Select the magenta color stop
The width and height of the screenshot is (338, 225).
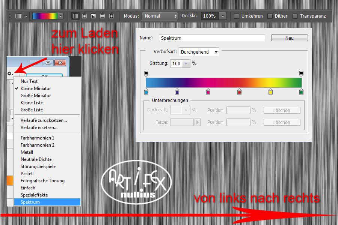pyautogui.click(x=208, y=91)
